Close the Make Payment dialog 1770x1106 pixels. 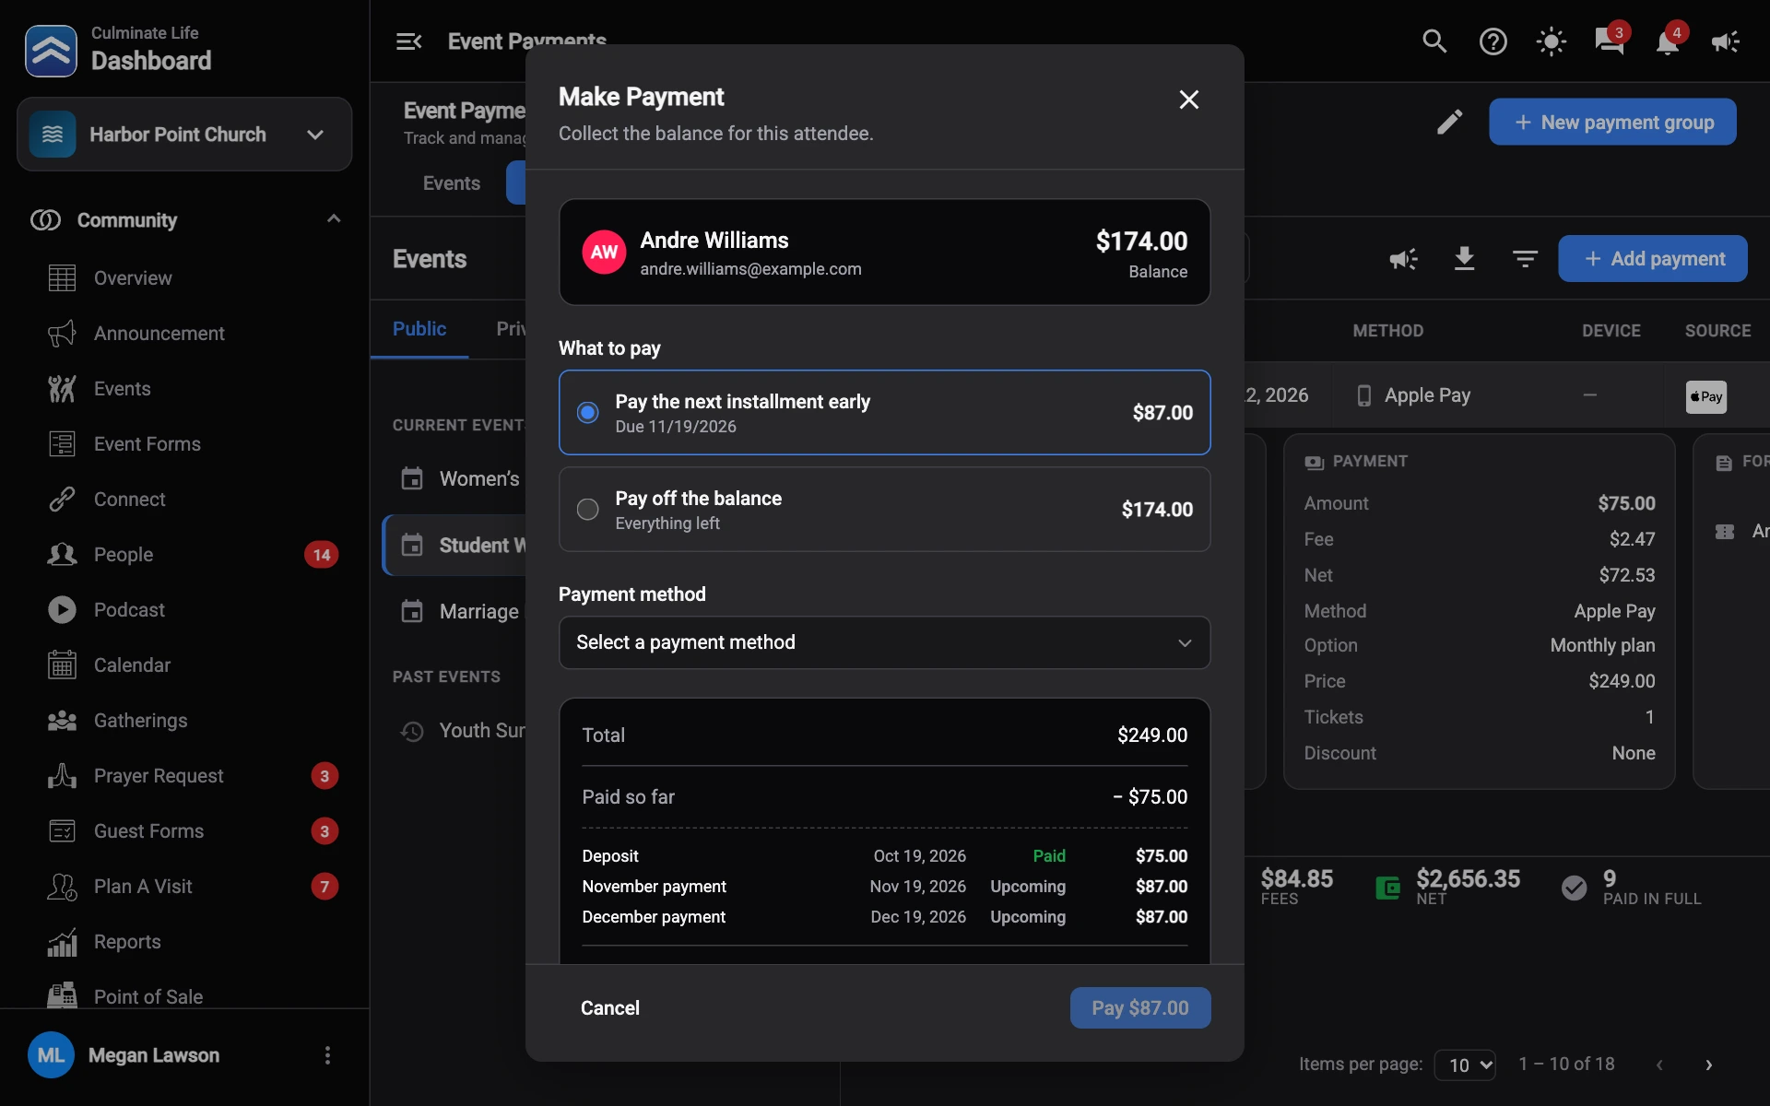(x=1189, y=100)
